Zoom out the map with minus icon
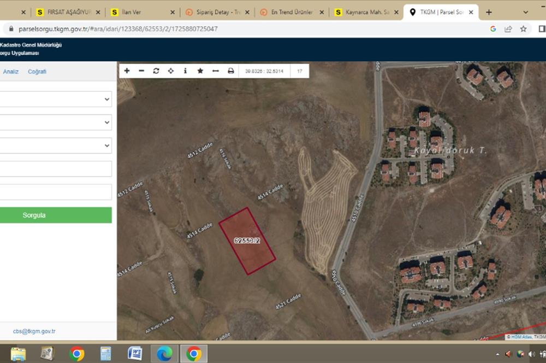The height and width of the screenshot is (363, 546). (x=141, y=71)
